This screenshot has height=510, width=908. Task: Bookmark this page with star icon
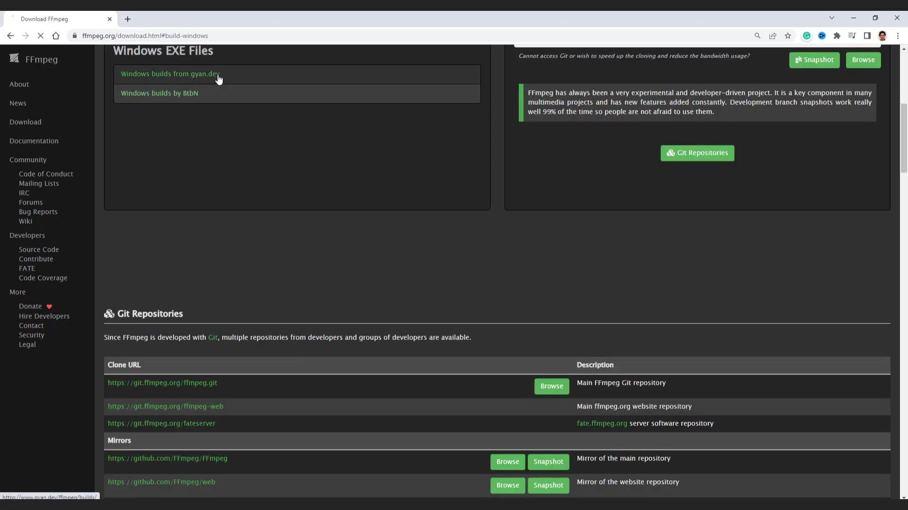788,36
